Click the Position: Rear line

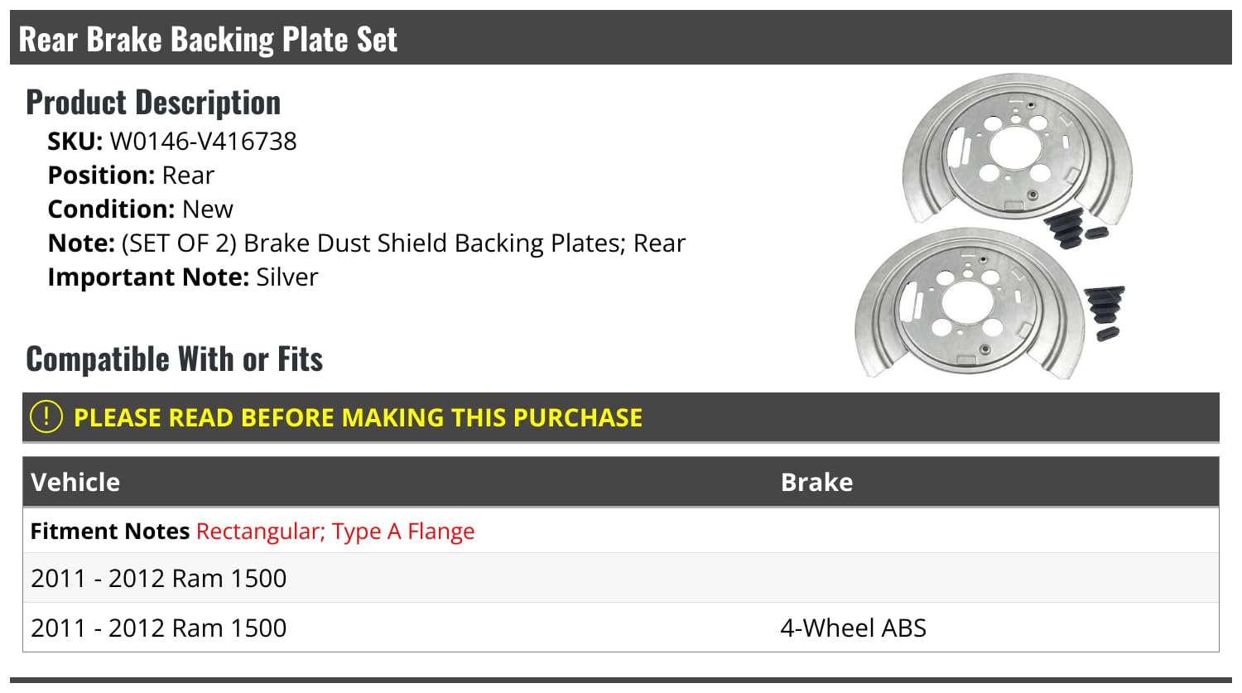(x=131, y=176)
